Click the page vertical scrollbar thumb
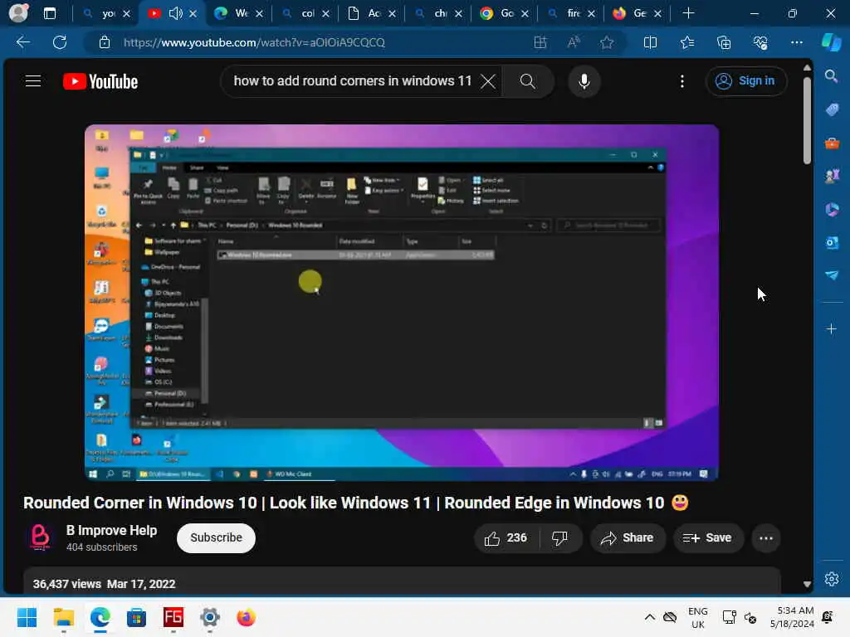 [x=807, y=120]
